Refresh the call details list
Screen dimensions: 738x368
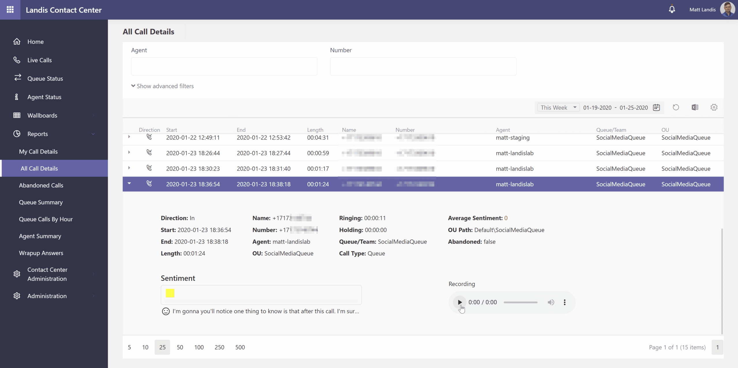click(676, 107)
